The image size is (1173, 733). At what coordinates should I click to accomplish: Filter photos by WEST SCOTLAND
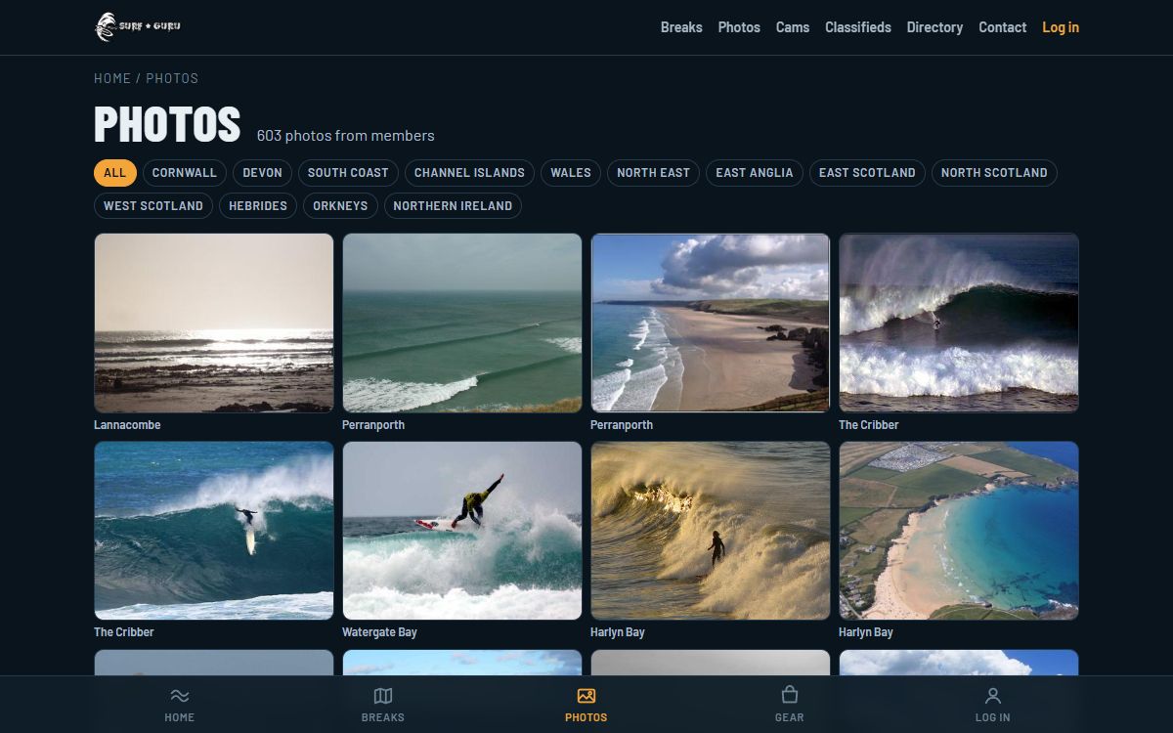pos(153,206)
